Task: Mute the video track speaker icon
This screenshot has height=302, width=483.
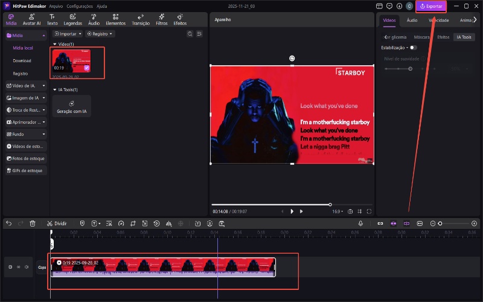Action: [x=26, y=266]
